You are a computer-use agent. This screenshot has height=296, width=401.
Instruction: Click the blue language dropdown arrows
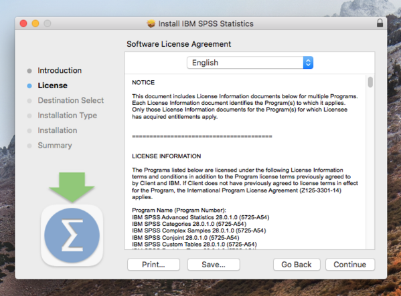(308, 63)
